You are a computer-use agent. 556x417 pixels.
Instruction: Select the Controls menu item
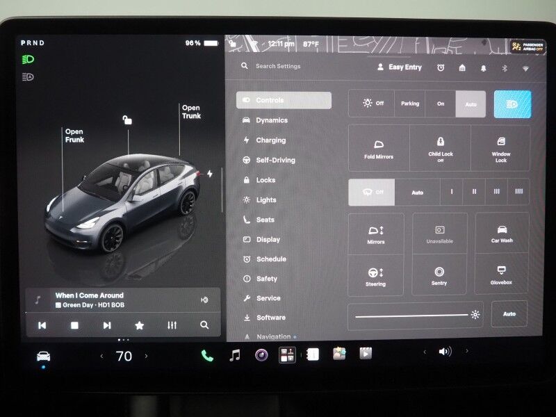point(284,100)
